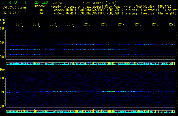Click the kHz axis unit label
This screenshot has height=116, width=178.
pos(3,23)
